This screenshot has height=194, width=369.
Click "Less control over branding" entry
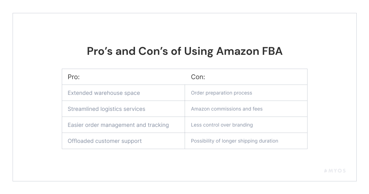click(x=222, y=125)
